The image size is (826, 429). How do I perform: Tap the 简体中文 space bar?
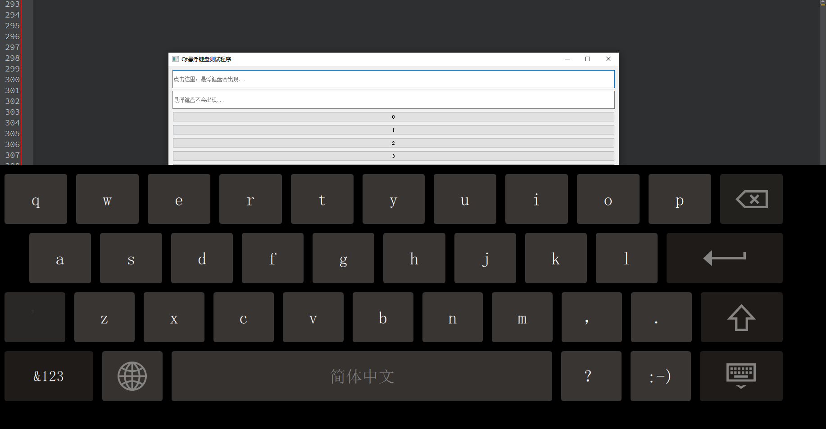(x=362, y=376)
